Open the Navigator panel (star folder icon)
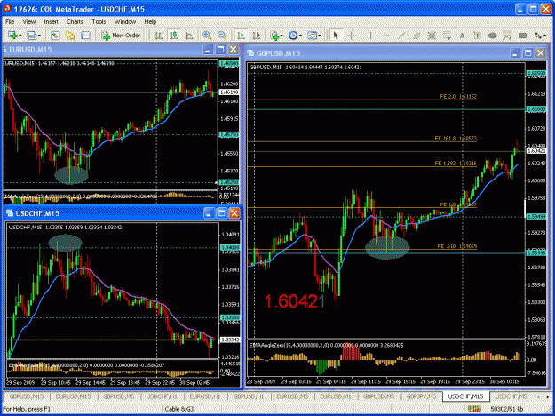This screenshot has width=555, height=416. [70, 35]
